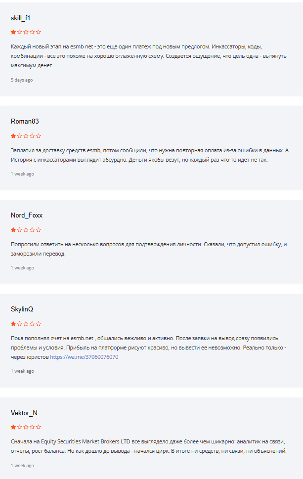Click the timestamp under SkylinQ's review

[22, 371]
